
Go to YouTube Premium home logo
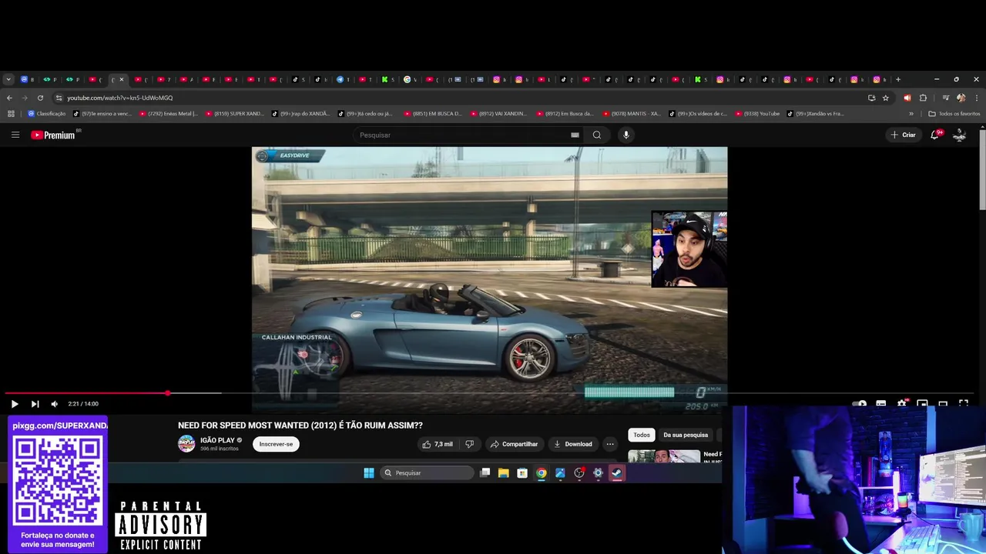[53, 135]
